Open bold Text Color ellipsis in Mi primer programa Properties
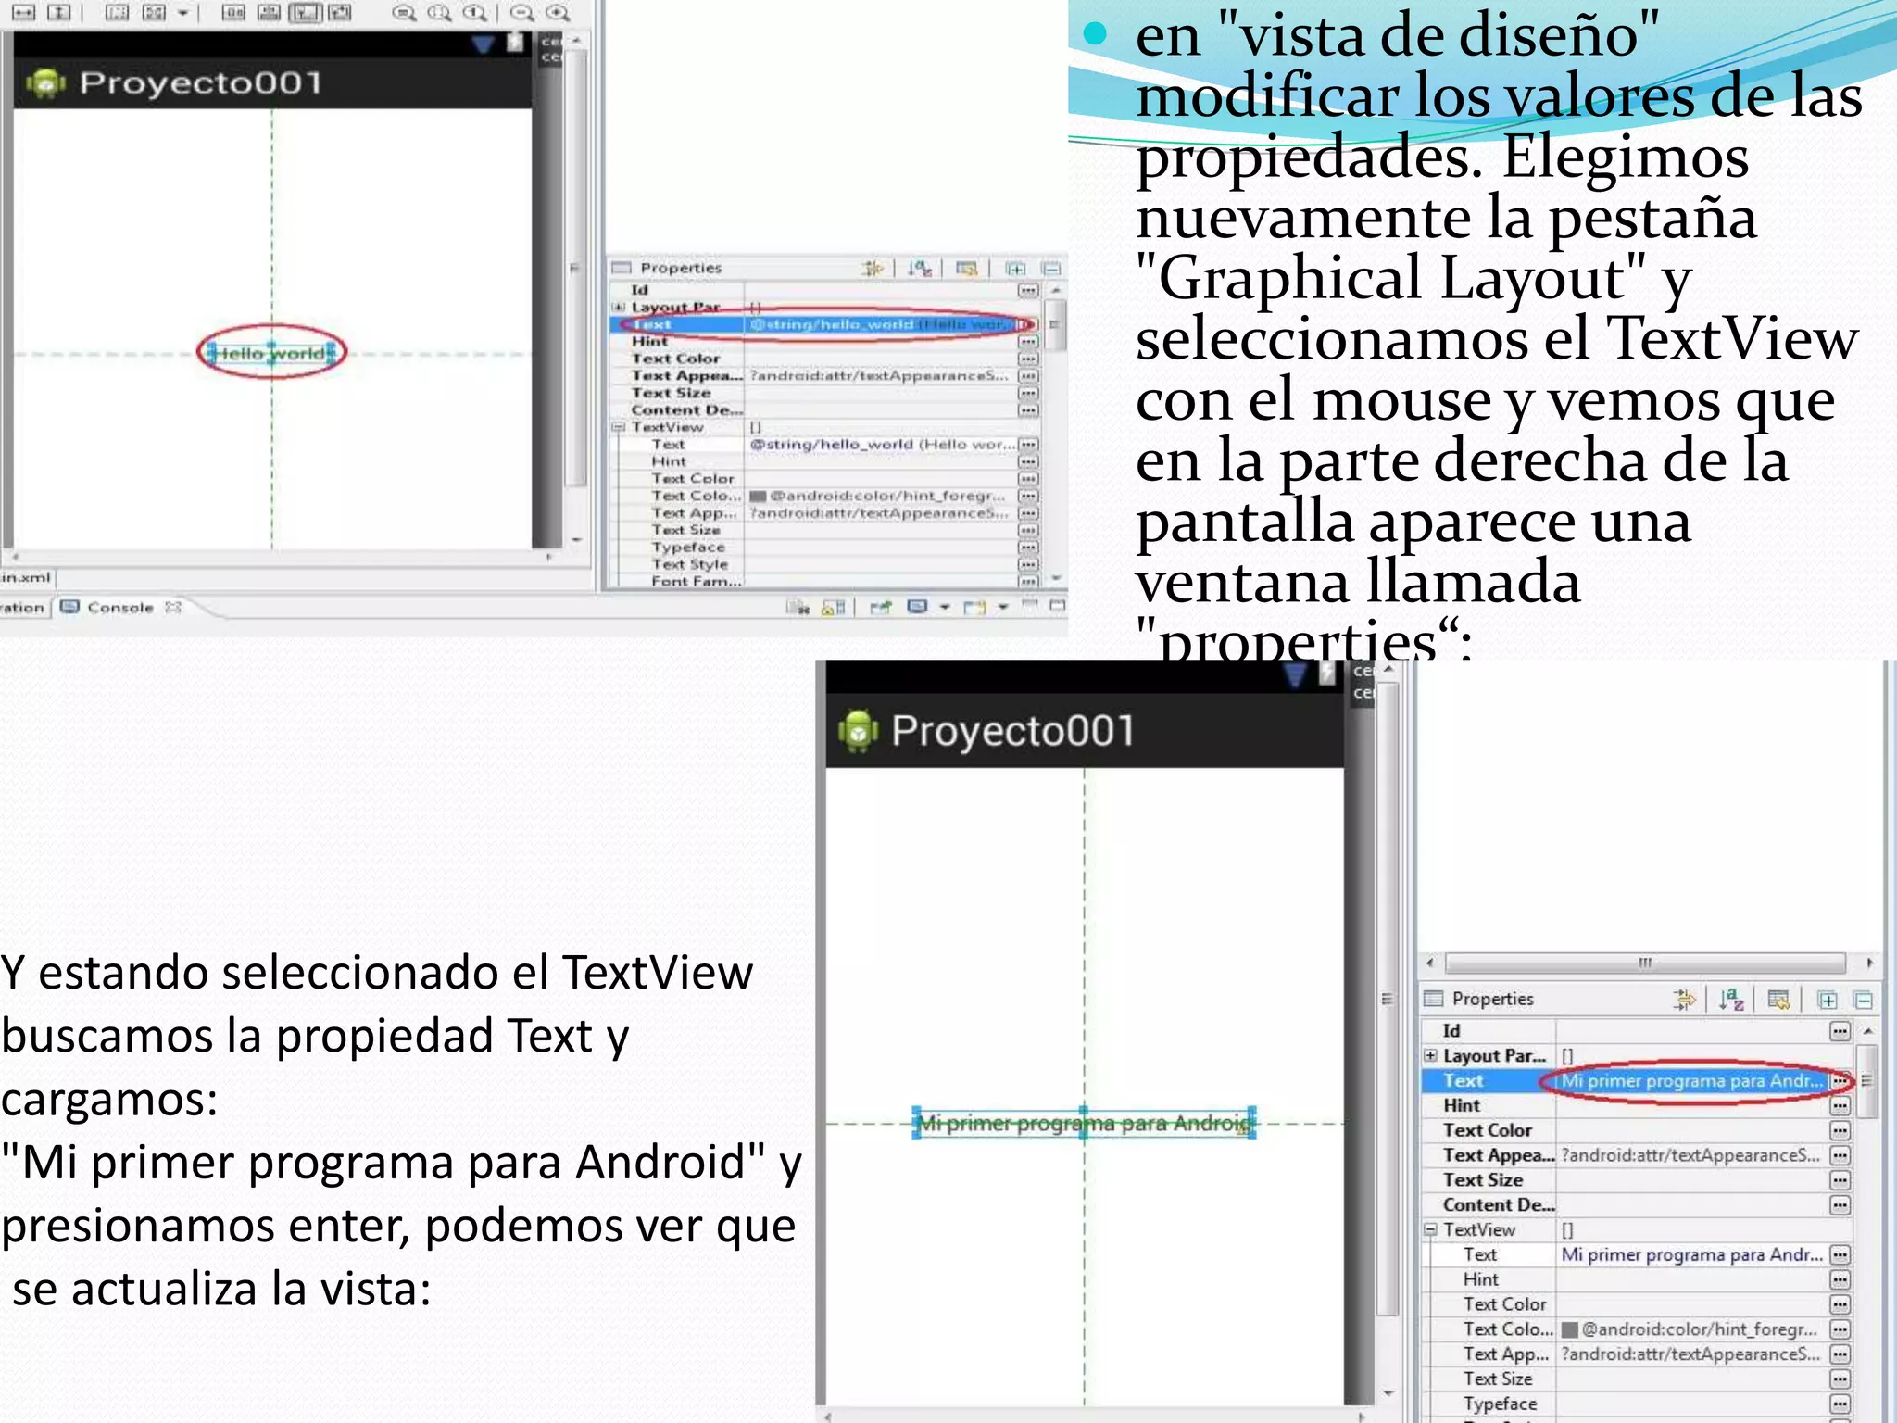1897x1423 pixels. click(1840, 1130)
